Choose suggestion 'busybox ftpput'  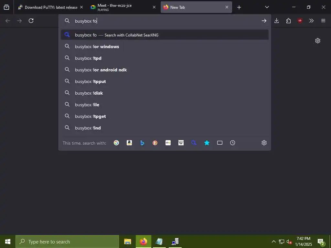point(165,81)
